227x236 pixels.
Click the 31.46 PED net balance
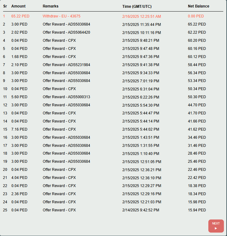(x=197, y=146)
